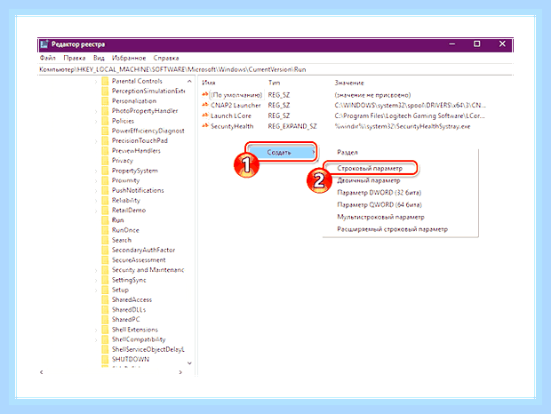Select the ShellServiceObjectDelayL key
This screenshot has width=551, height=414.
point(148,349)
